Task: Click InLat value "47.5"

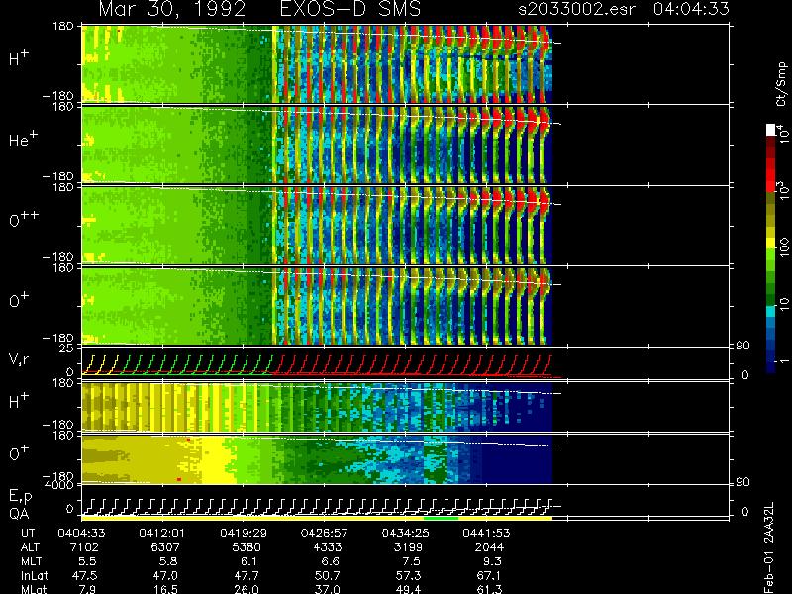Action: tap(85, 575)
